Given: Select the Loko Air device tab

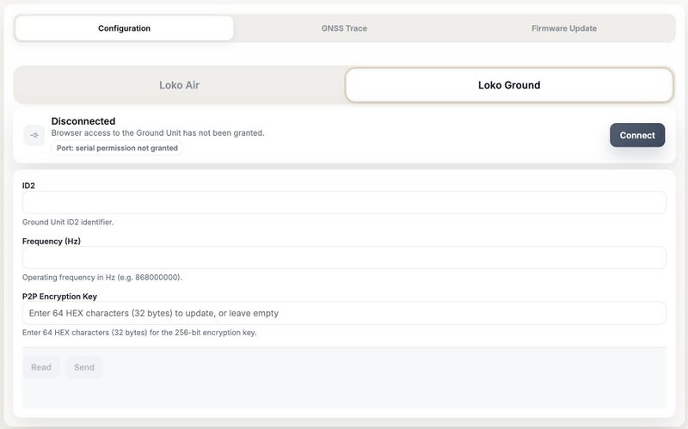Looking at the screenshot, I should click(179, 85).
